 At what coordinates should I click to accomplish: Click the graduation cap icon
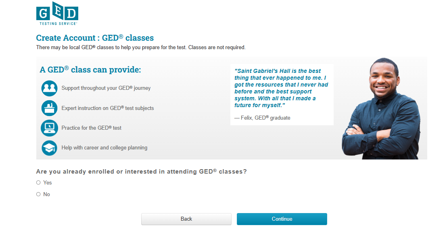49,148
